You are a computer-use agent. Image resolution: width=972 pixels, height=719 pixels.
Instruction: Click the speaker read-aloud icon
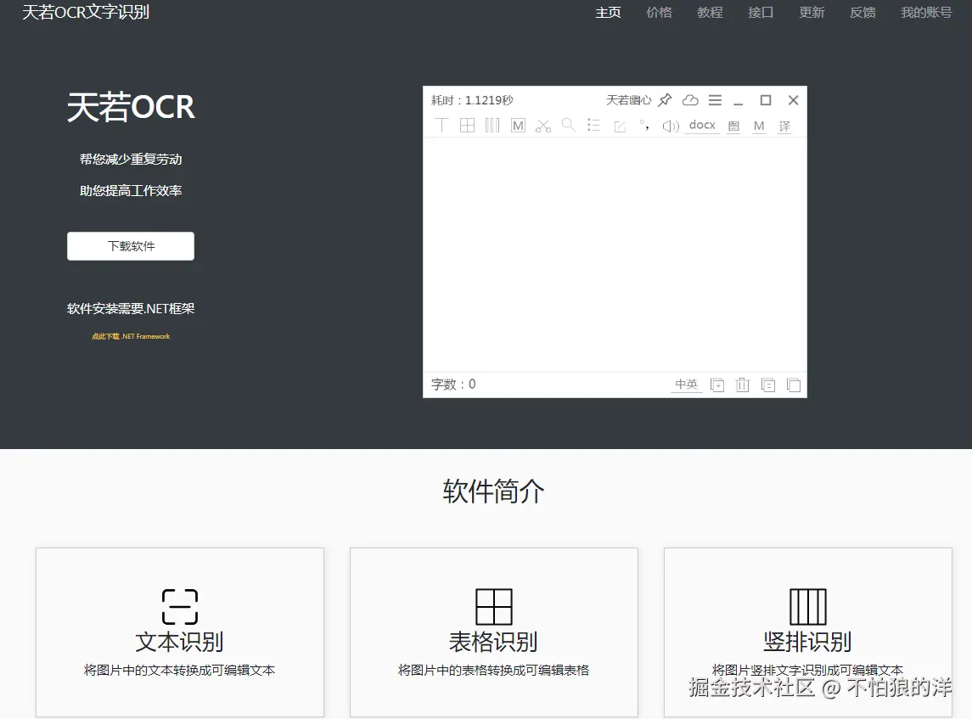670,126
